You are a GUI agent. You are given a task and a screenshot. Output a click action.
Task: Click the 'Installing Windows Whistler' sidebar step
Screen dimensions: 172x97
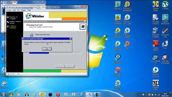(14, 22)
